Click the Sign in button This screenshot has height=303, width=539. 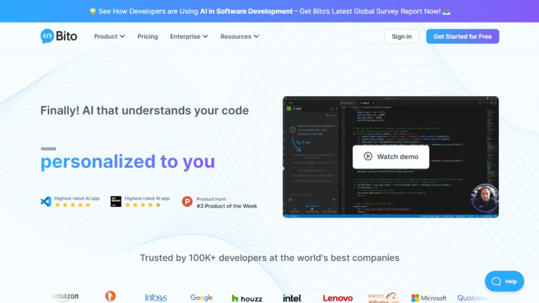[x=402, y=36]
